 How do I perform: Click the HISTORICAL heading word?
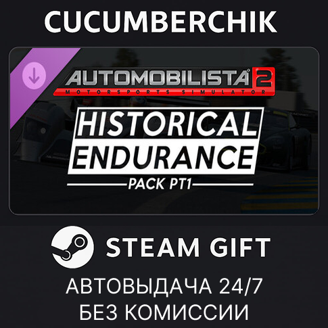point(168,124)
